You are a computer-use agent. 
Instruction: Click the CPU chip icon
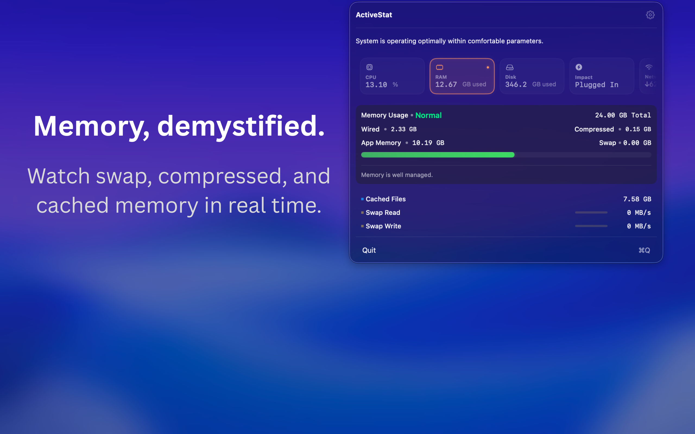click(369, 67)
